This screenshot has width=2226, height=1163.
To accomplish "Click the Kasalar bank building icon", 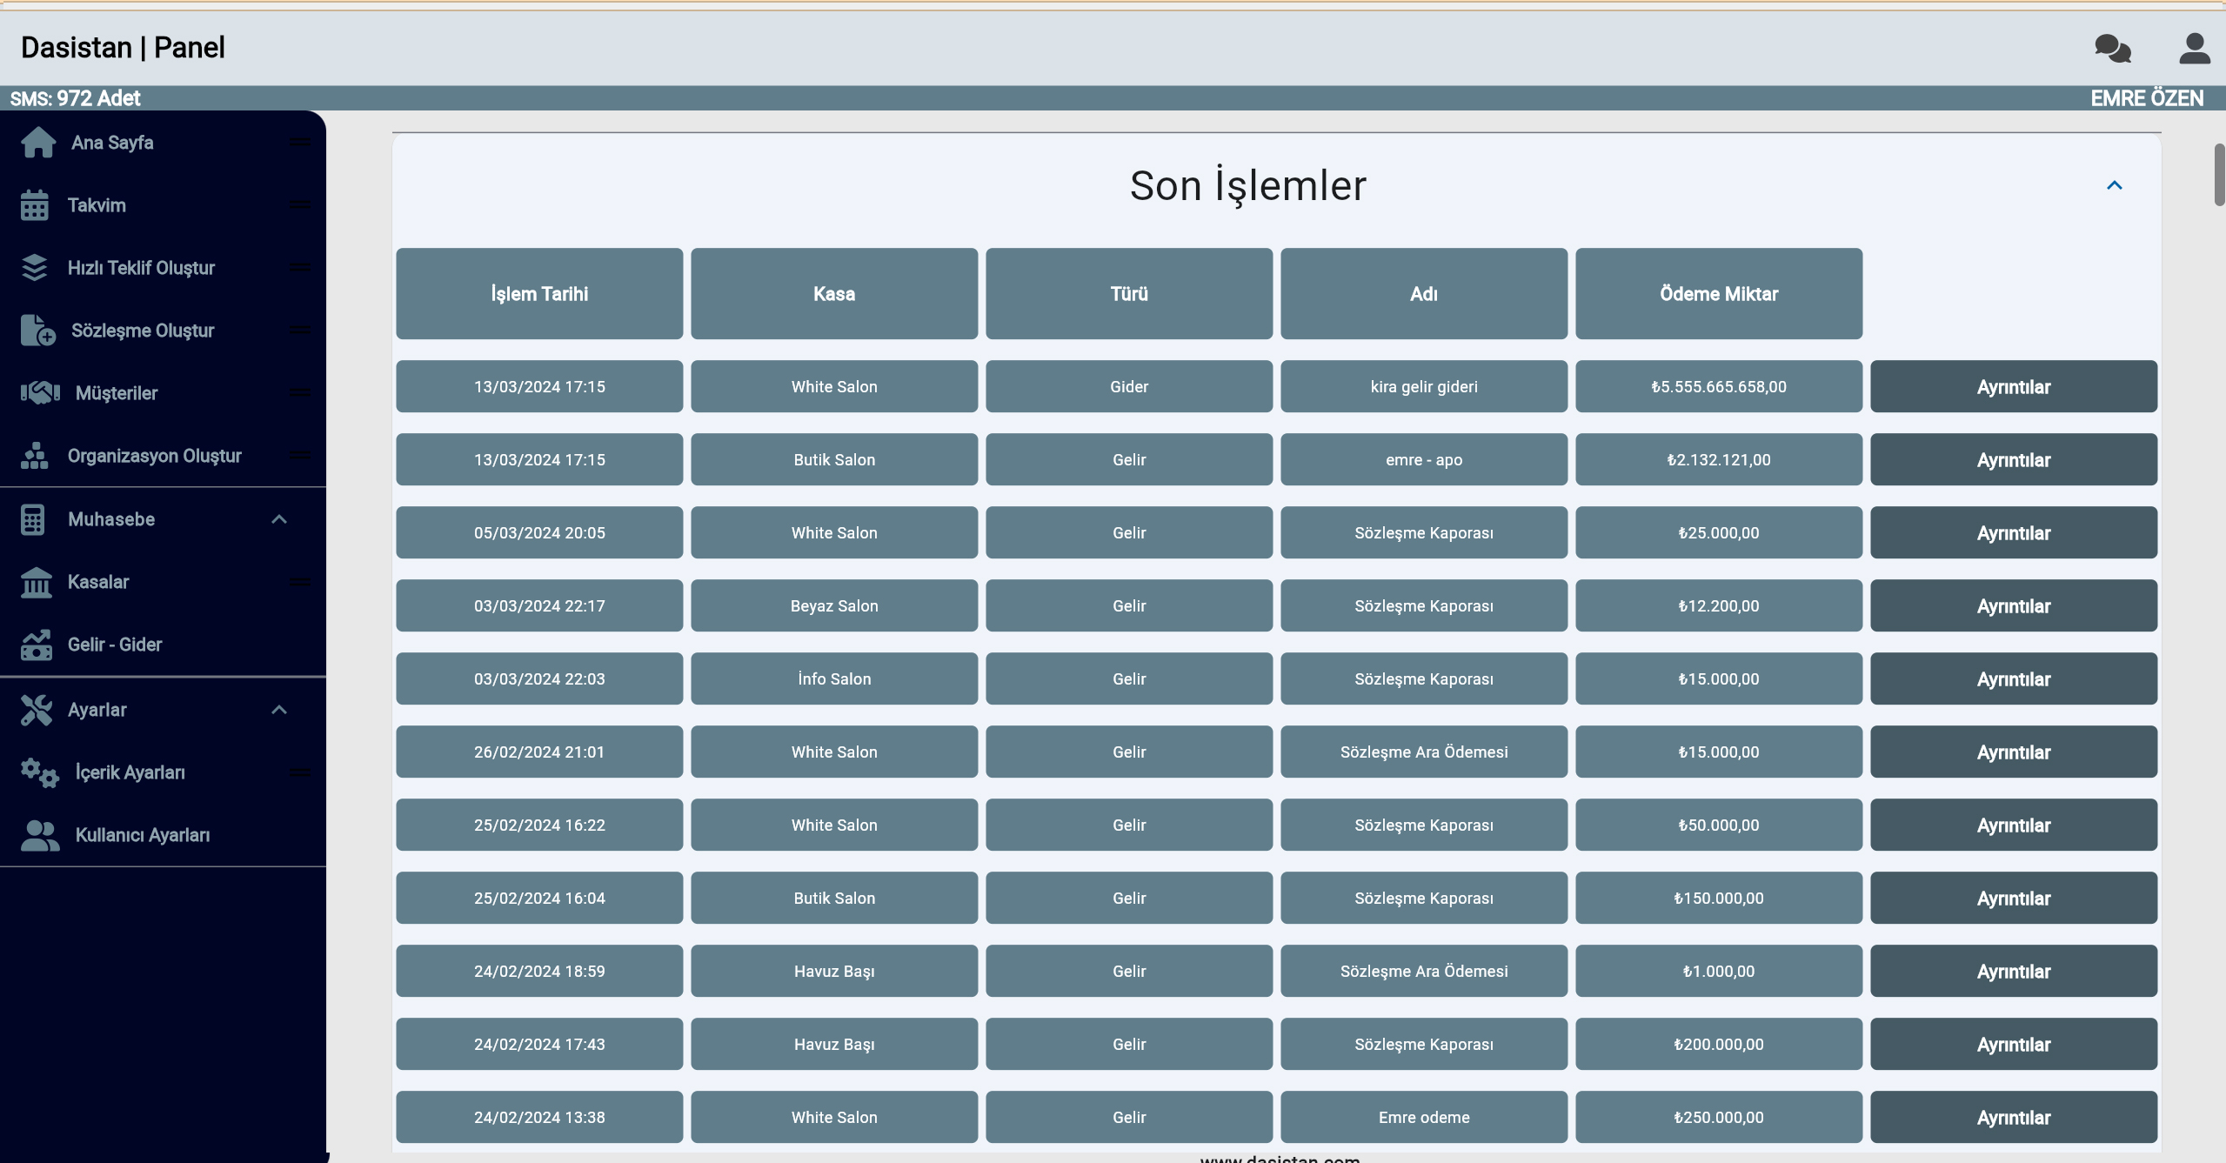I will (36, 582).
